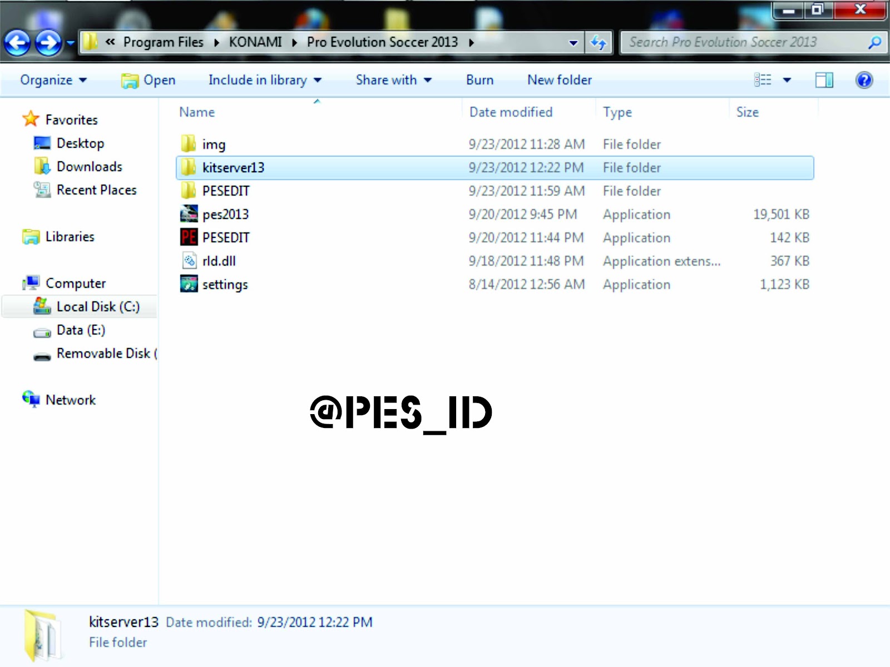Click Burn in the toolbar

pos(479,80)
